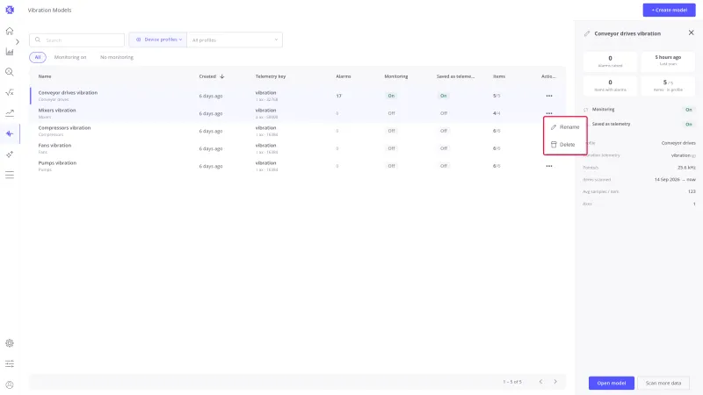Click the Items column header
This screenshot has width=703, height=395.
[x=499, y=76]
